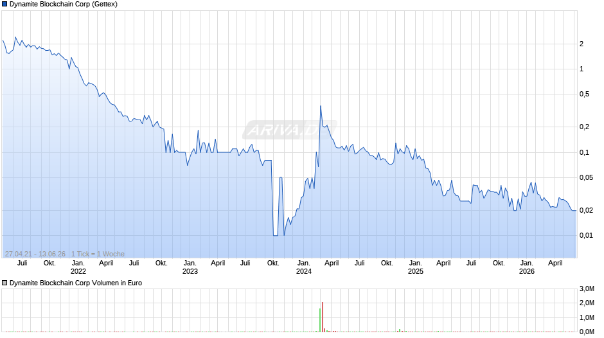The height and width of the screenshot is (338, 604).
Task: Click the price axis label '0,02'
Action: [586, 210]
